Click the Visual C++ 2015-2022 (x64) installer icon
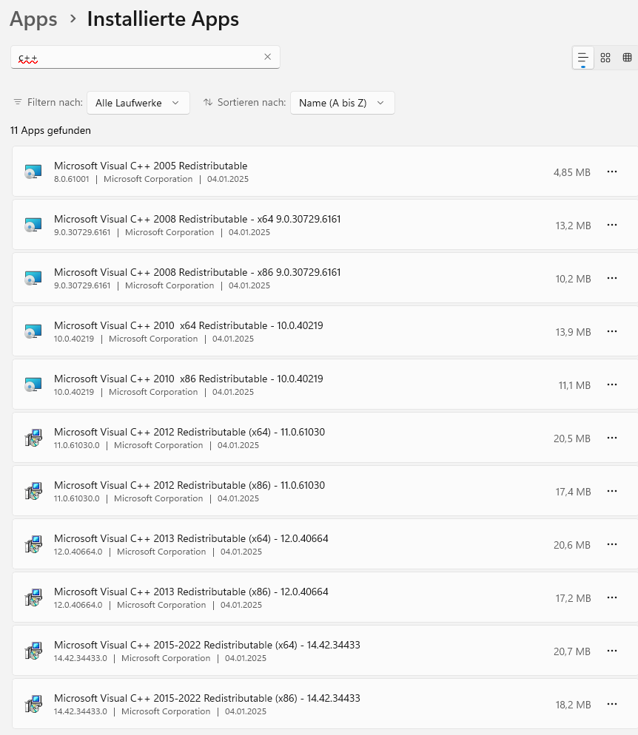The width and height of the screenshot is (638, 735). tap(33, 651)
